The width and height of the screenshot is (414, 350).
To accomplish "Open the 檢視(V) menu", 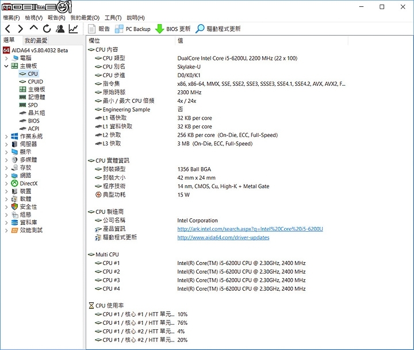I will [34, 18].
